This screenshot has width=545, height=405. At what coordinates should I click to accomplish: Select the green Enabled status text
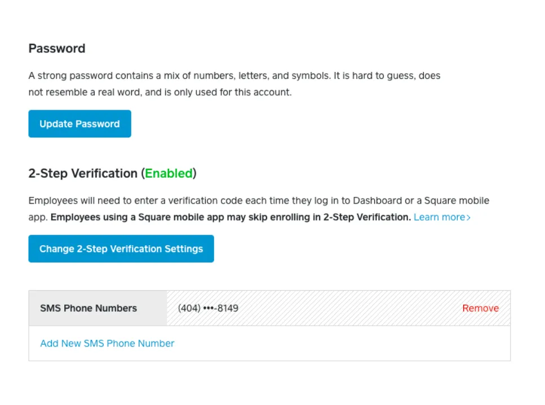pos(169,173)
